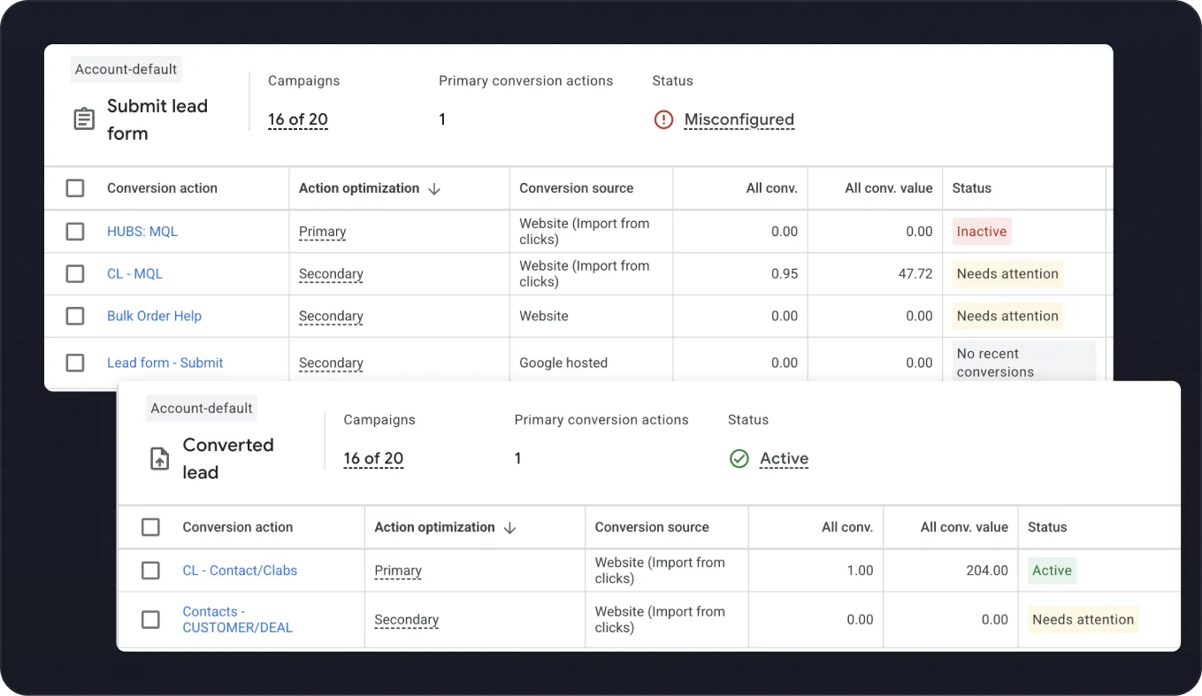Image resolution: width=1202 pixels, height=696 pixels.
Task: Open Secondary optimization for Lead form - Submit
Action: pos(331,363)
